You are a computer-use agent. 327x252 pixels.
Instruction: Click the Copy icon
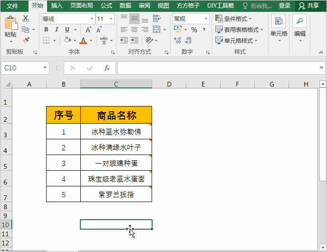coord(26,29)
